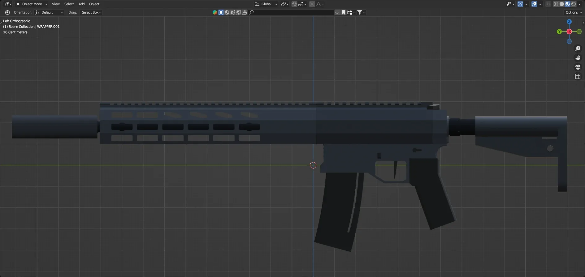Viewport: 585px width, 277px height.
Task: Expand the sidebar arrow at right edge
Action: tap(583, 23)
